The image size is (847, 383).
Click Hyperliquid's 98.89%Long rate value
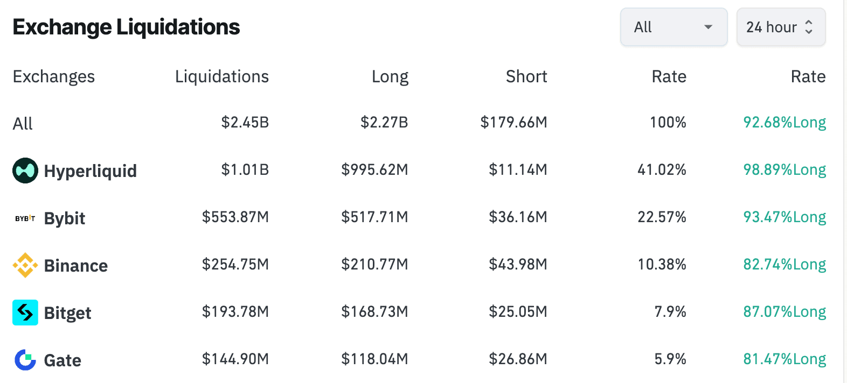pyautogui.click(x=784, y=170)
